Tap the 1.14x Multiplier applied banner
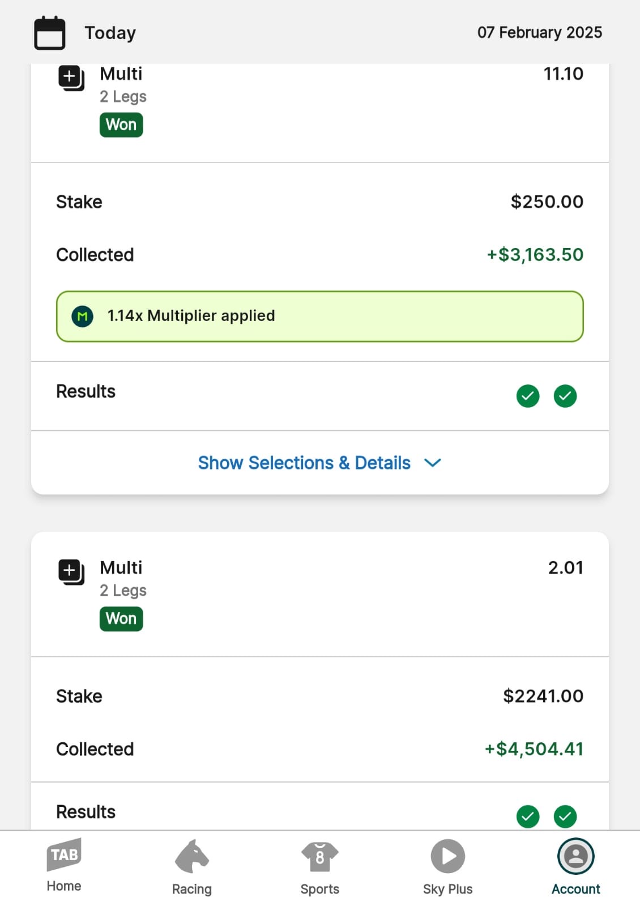 click(x=320, y=317)
